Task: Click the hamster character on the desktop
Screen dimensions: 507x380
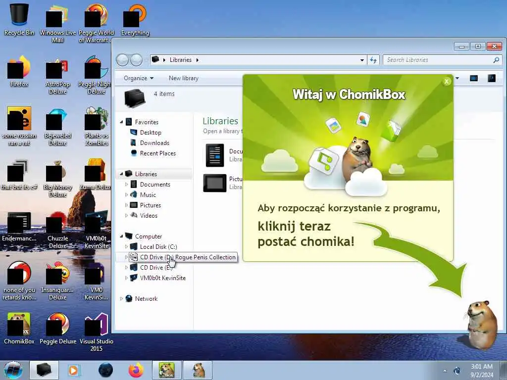Action: [482, 325]
